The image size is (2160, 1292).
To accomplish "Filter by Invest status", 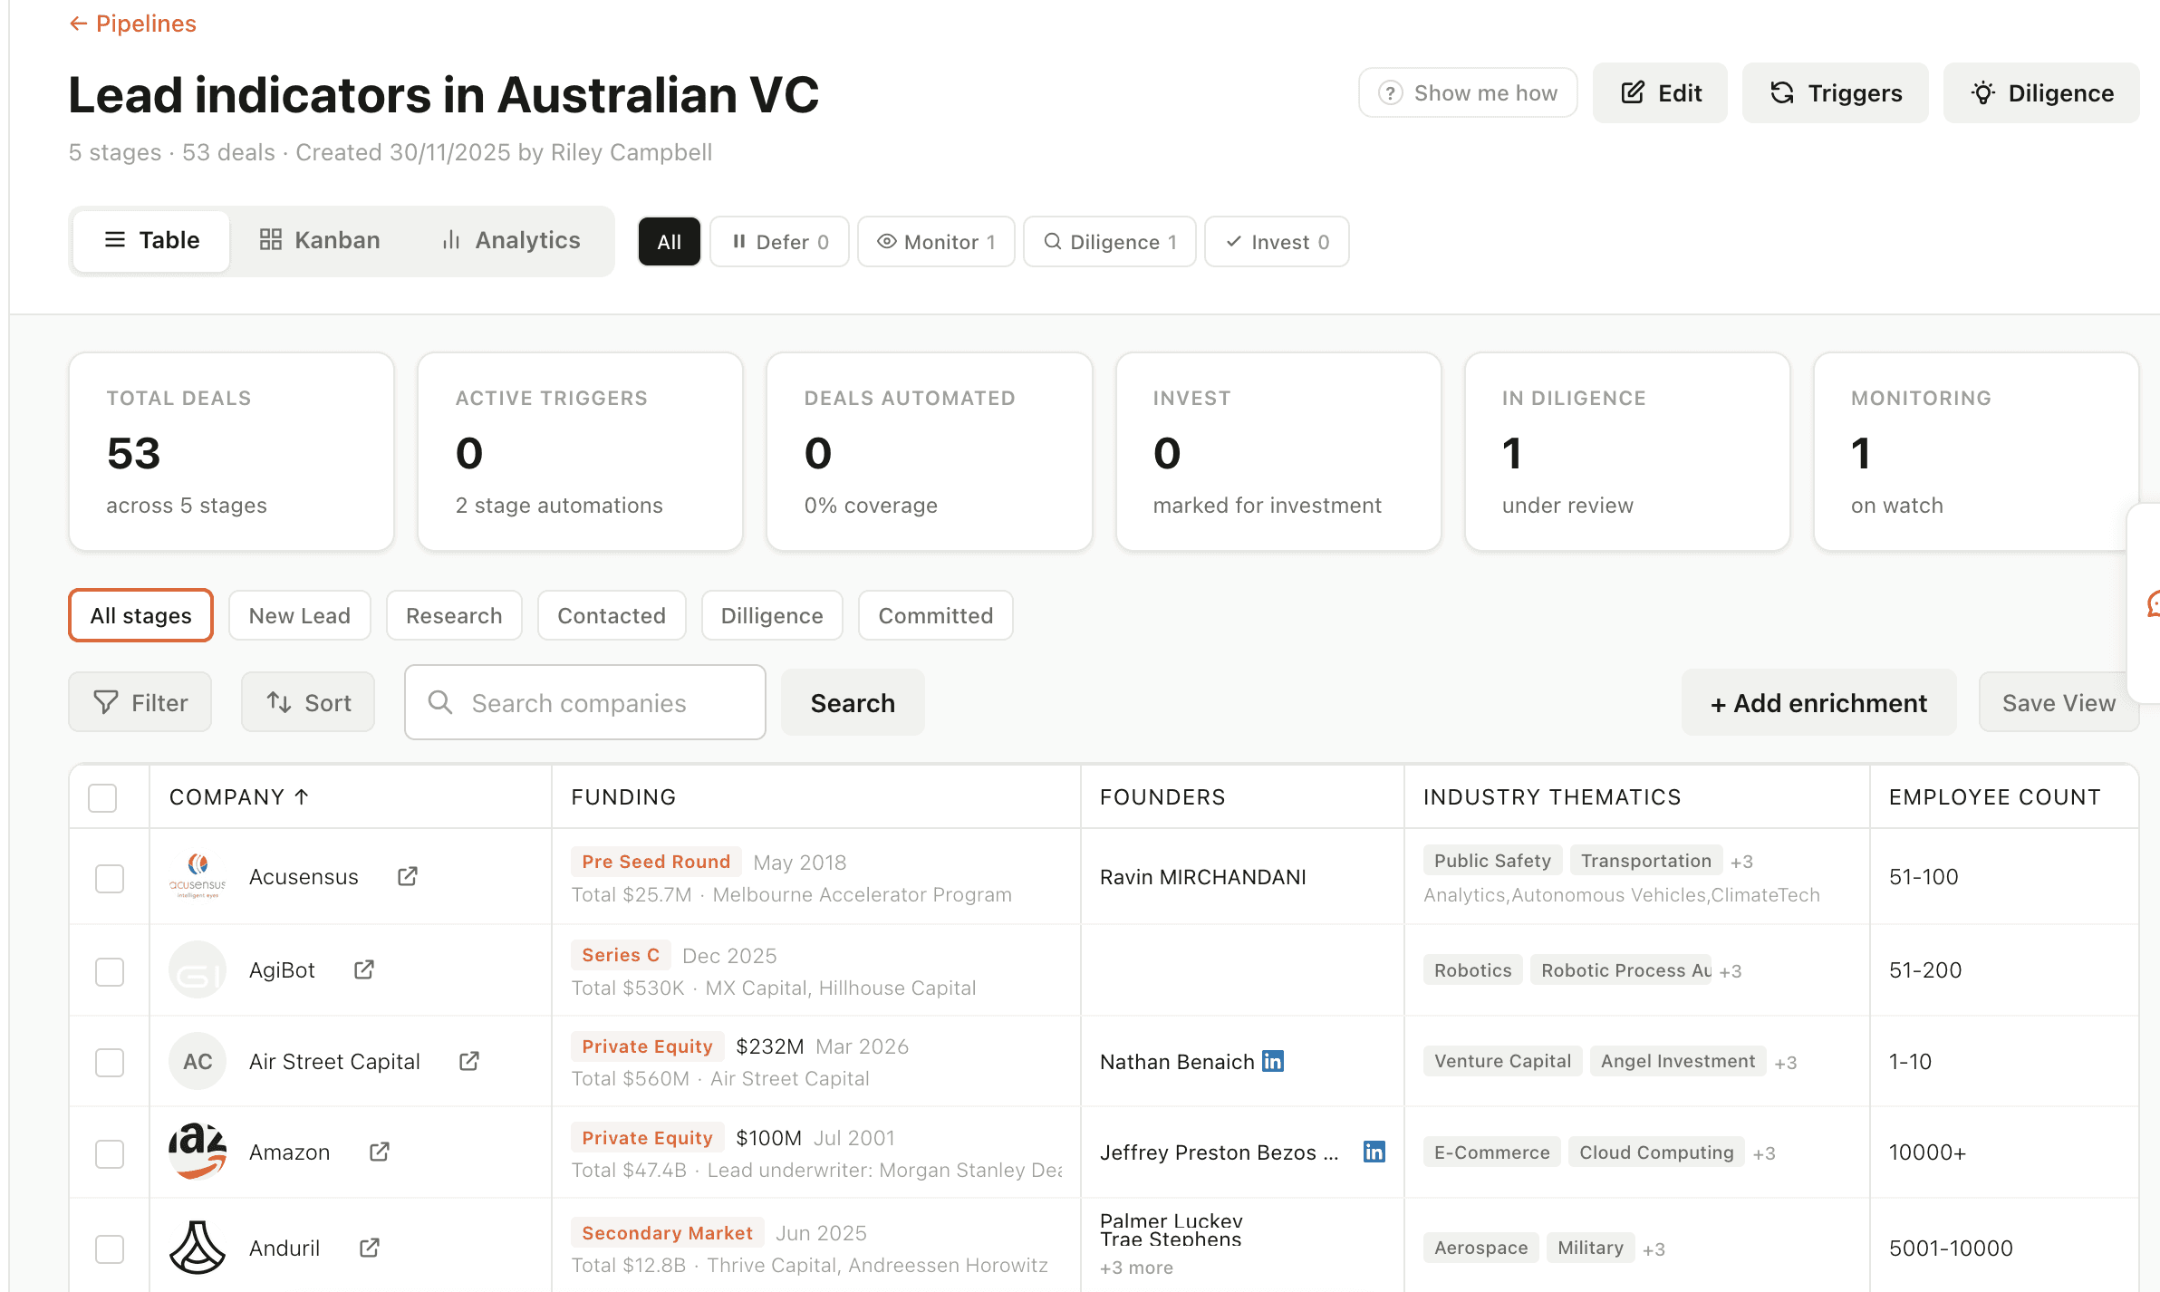I will tap(1277, 242).
